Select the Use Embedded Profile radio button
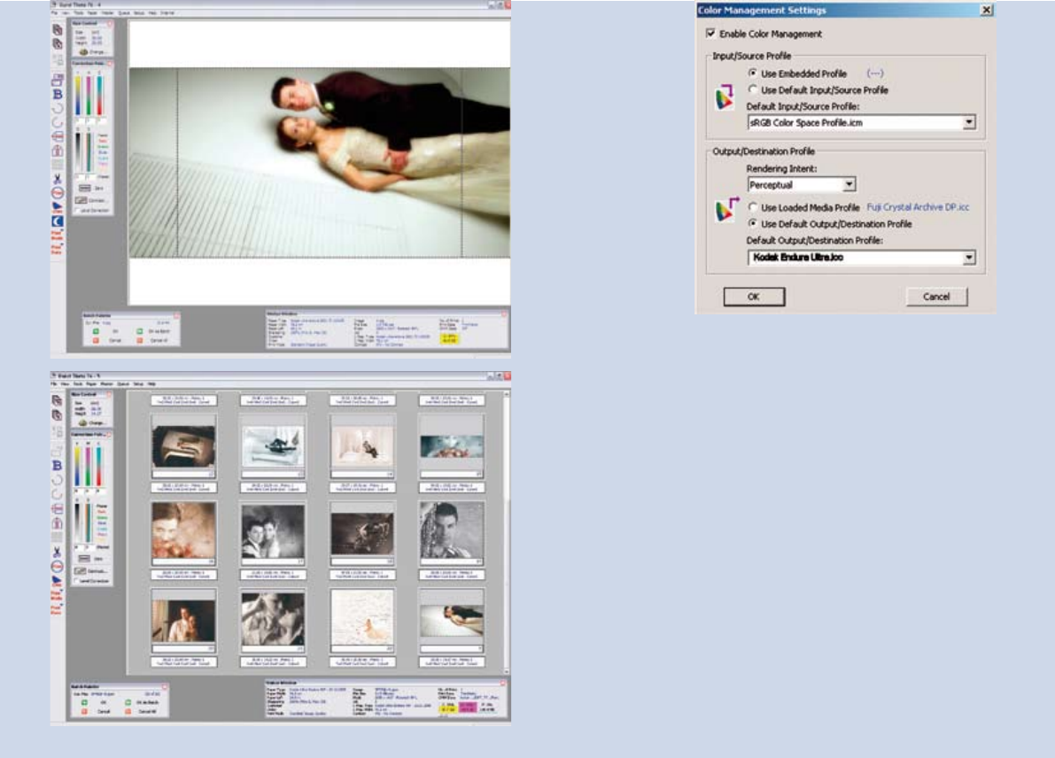The image size is (1055, 758). [752, 73]
